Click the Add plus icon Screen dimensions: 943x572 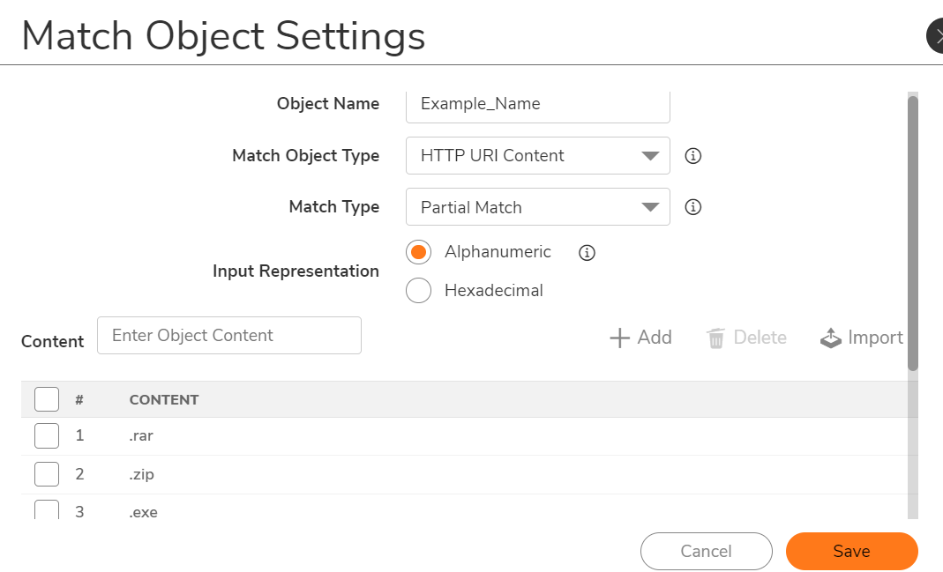click(x=620, y=338)
